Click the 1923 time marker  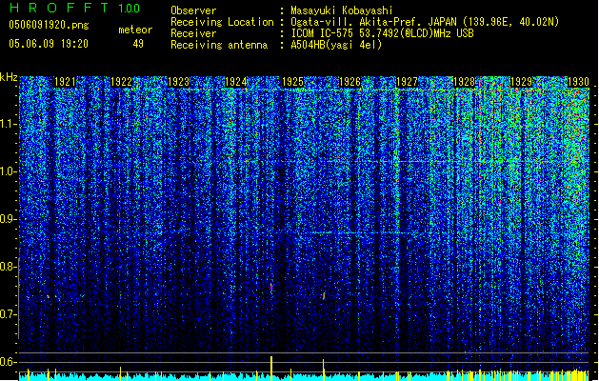178,82
